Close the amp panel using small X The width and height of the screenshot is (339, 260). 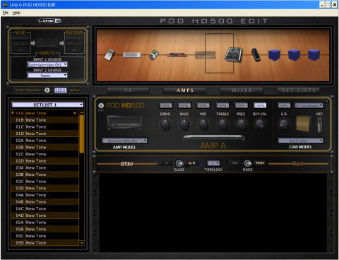327,101
